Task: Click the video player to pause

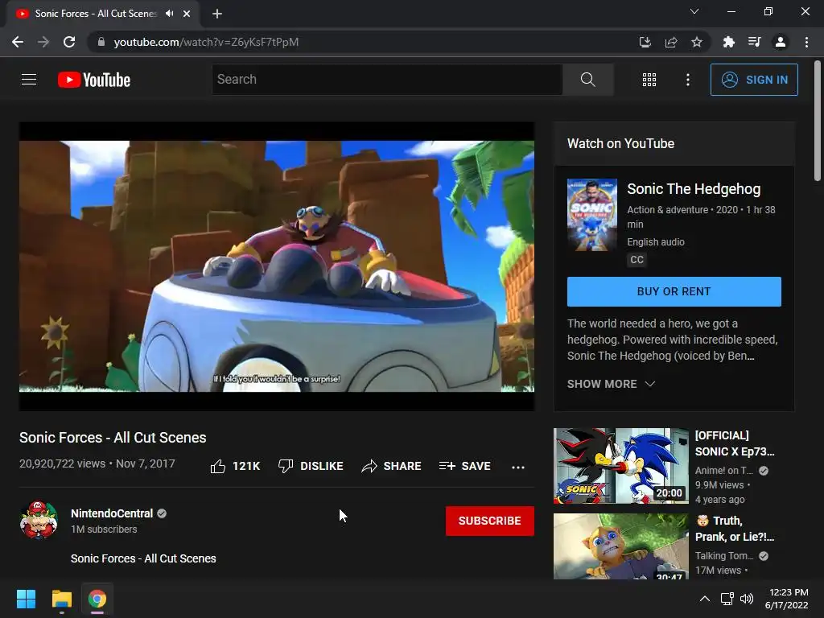Action: (x=277, y=266)
